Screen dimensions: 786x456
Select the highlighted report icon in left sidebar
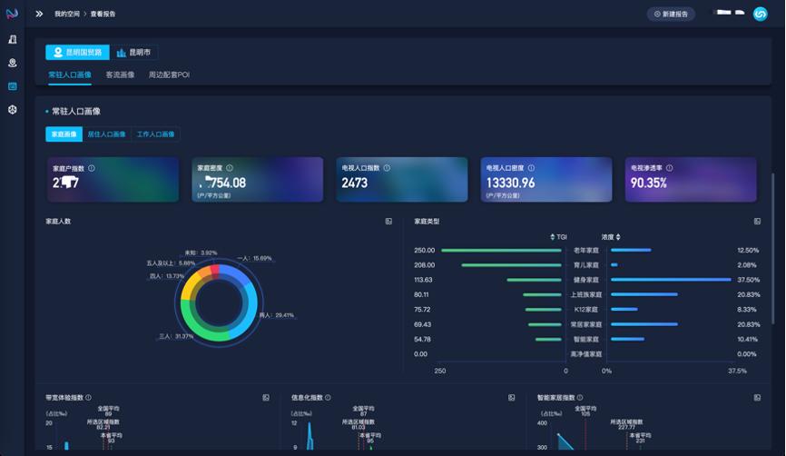click(13, 86)
